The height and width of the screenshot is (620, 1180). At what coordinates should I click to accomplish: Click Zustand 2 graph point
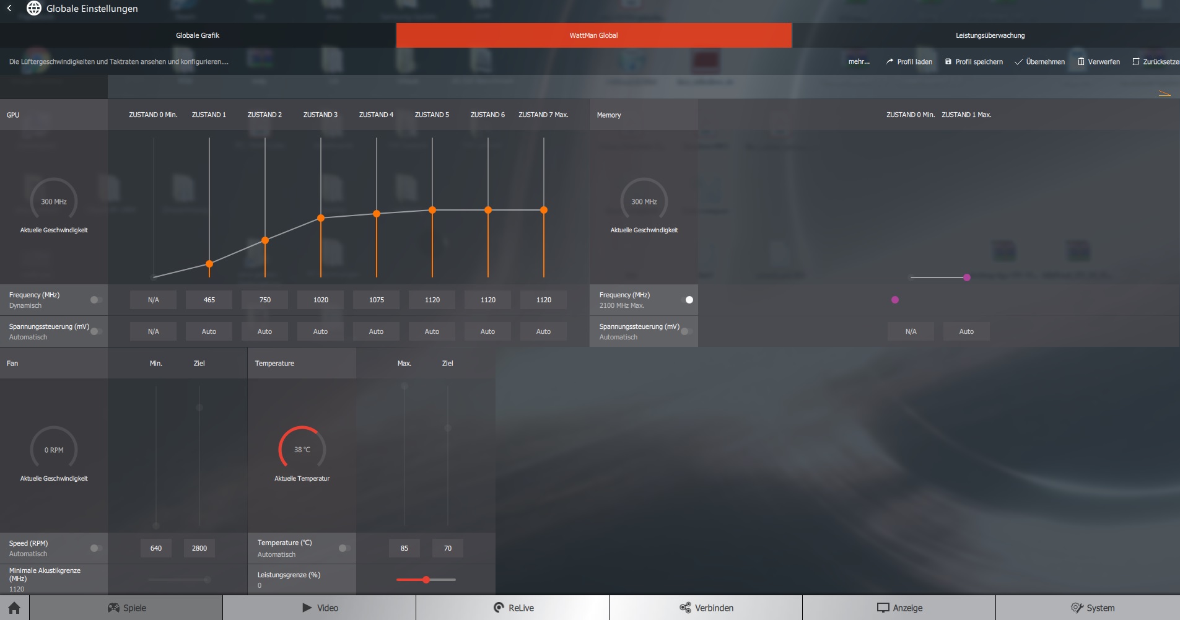pos(265,240)
